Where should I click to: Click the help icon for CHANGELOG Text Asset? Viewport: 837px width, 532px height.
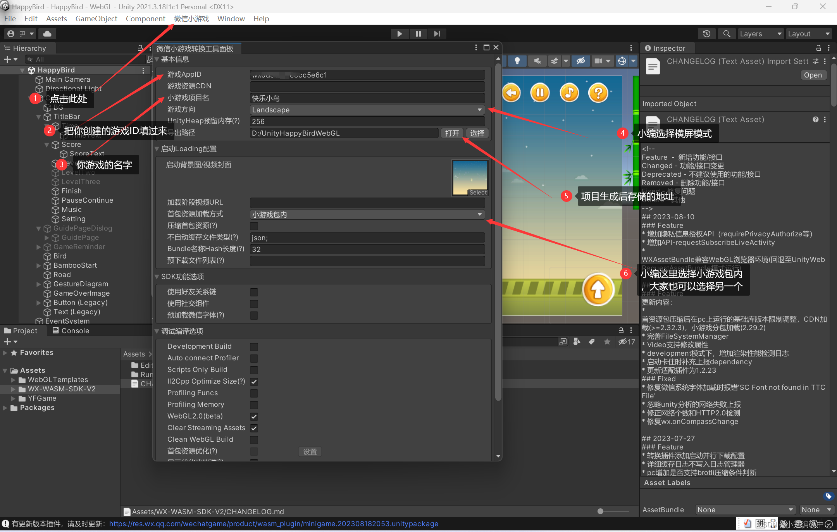tap(816, 119)
